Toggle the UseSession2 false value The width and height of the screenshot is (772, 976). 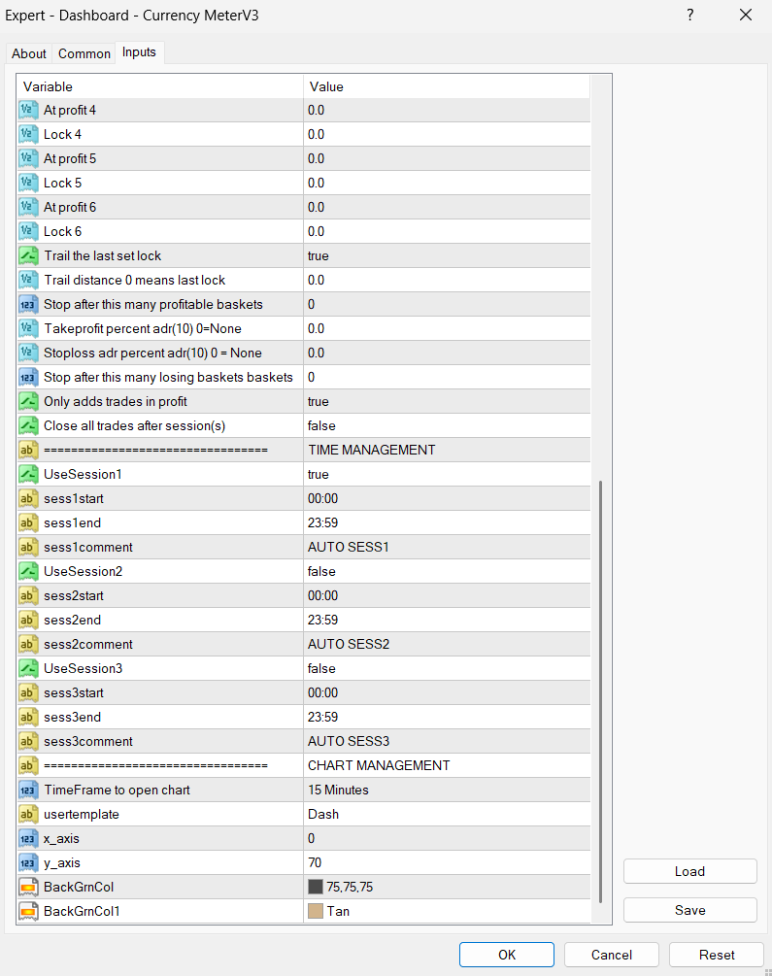(447, 571)
